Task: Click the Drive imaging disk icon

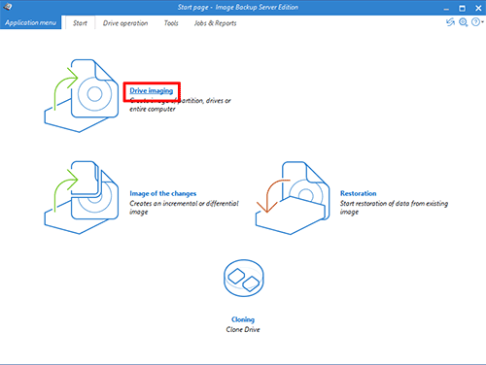Action: pos(82,96)
